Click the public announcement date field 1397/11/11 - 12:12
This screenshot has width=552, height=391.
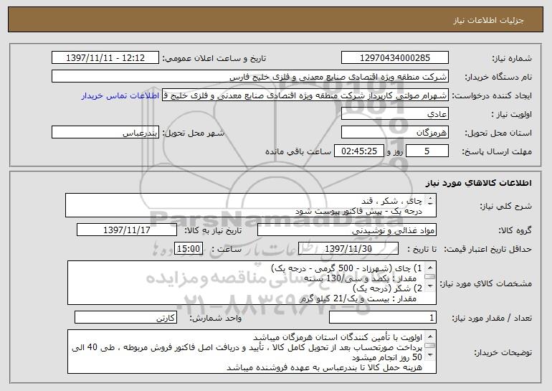(105, 58)
